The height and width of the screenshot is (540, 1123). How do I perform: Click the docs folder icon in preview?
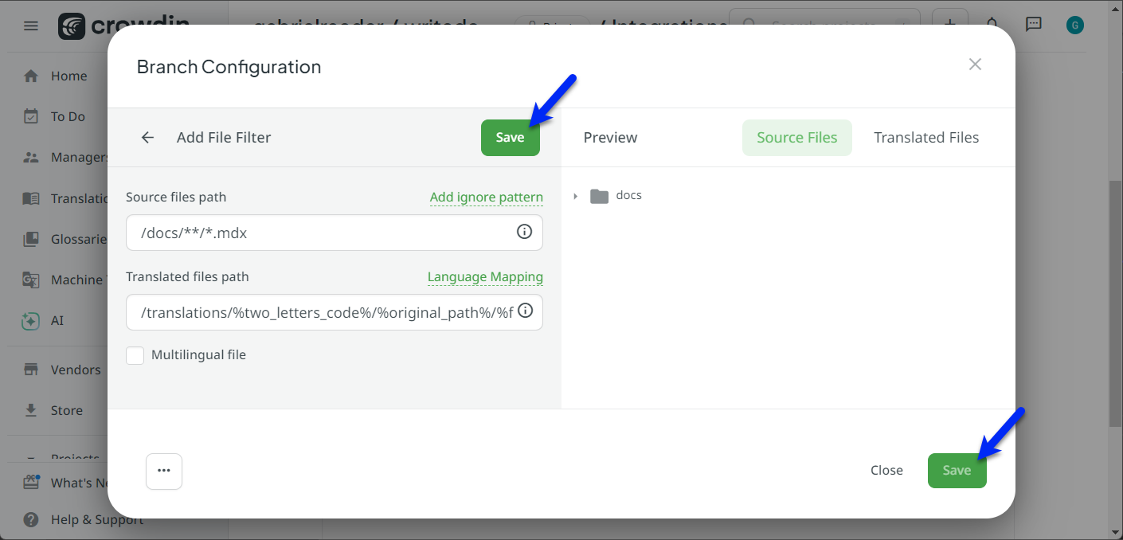599,196
